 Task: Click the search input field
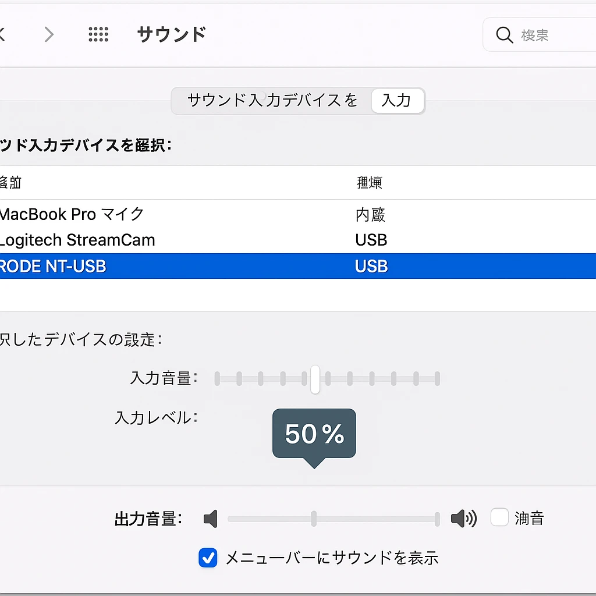553,35
